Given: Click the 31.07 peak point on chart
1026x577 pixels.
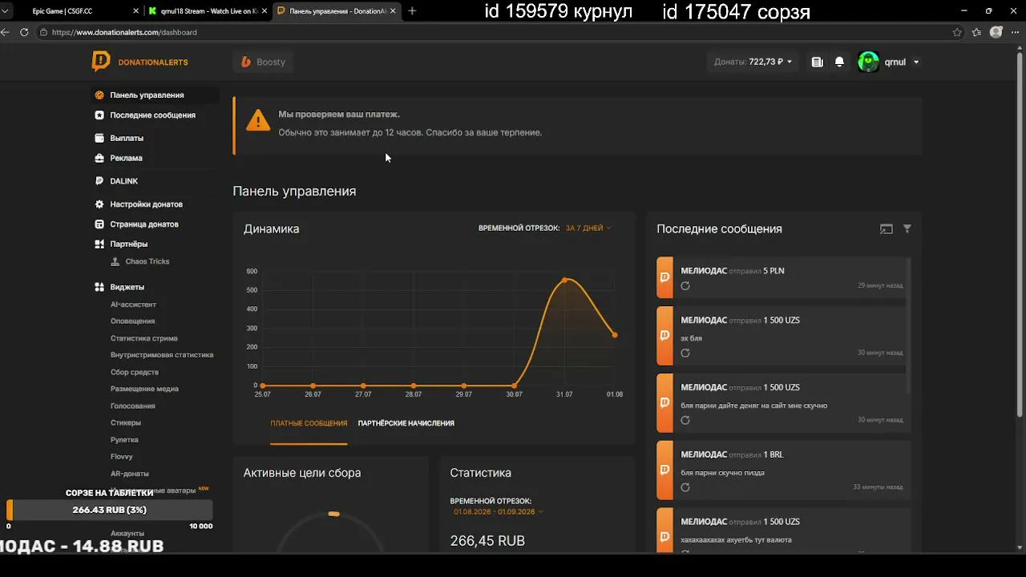Looking at the screenshot, I should click(564, 280).
